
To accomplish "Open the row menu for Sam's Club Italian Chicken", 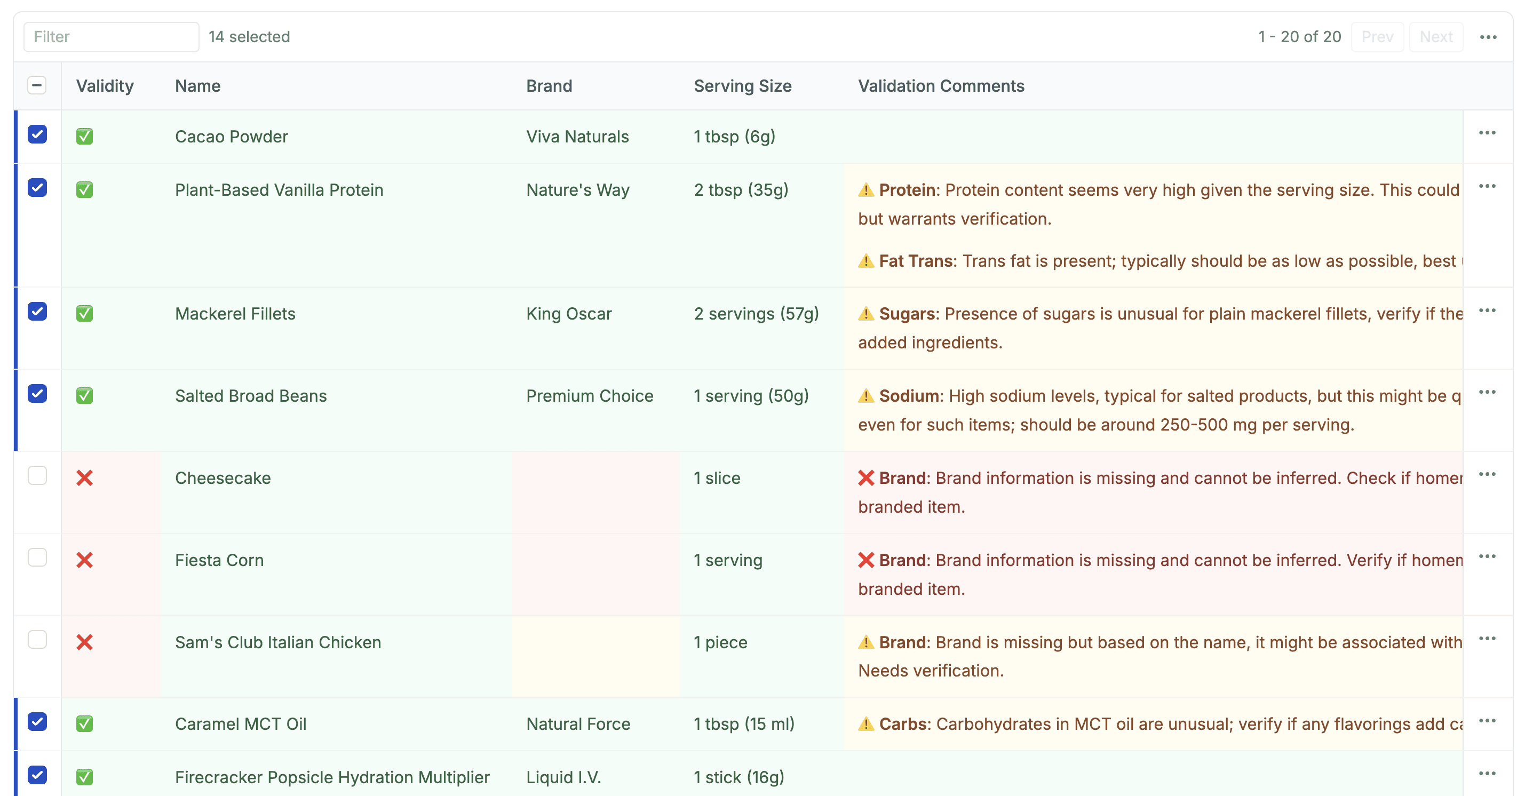I will [x=1488, y=639].
